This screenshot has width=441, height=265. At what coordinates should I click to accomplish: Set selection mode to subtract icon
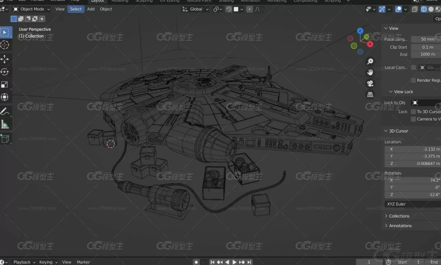[x=28, y=19]
